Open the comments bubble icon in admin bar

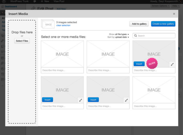[34, 1]
